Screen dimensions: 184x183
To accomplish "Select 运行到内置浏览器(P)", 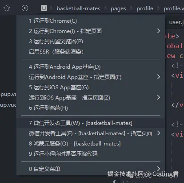I will coord(91,42).
